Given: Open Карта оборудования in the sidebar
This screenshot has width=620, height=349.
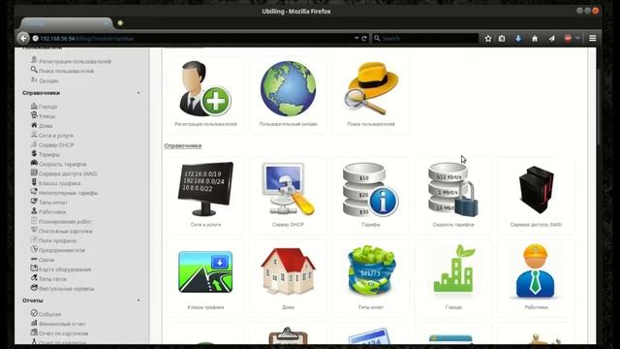Looking at the screenshot, I should point(65,270).
